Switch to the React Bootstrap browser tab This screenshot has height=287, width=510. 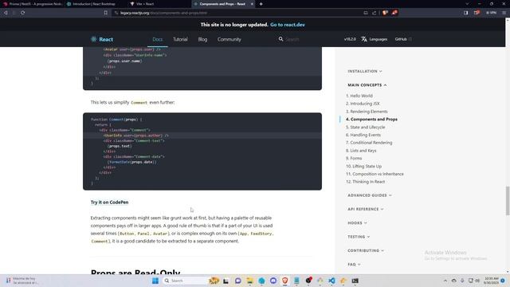coord(95,4)
